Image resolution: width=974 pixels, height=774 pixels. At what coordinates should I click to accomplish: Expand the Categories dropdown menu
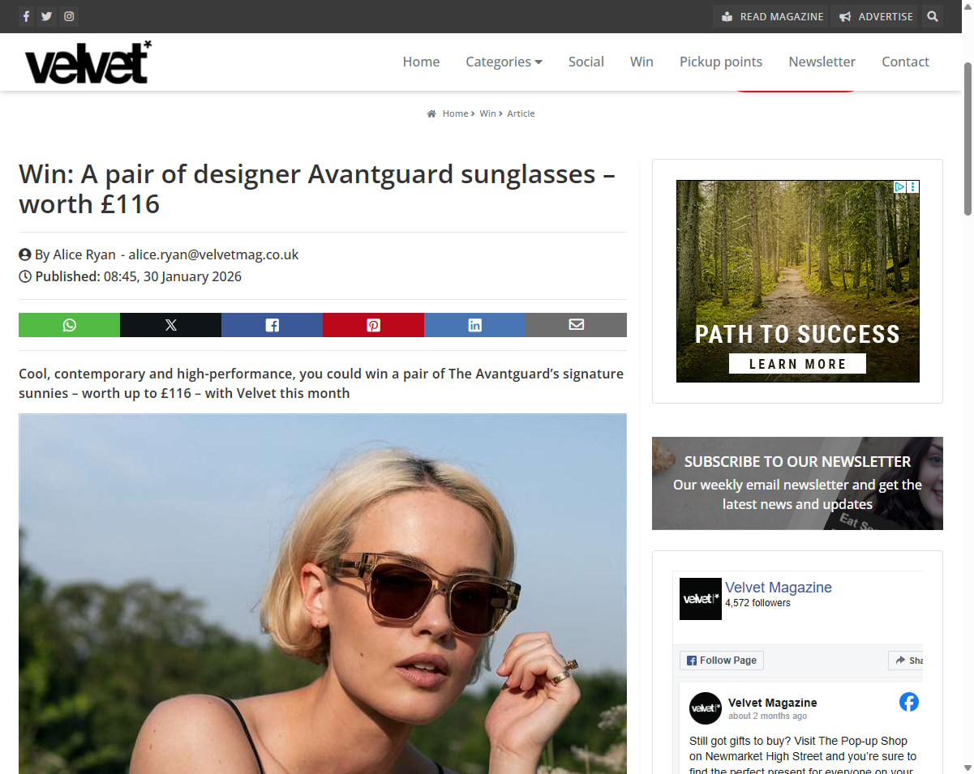click(x=504, y=62)
